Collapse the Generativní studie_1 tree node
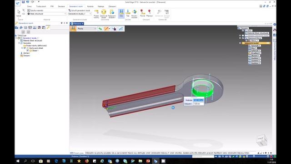 click(16, 38)
